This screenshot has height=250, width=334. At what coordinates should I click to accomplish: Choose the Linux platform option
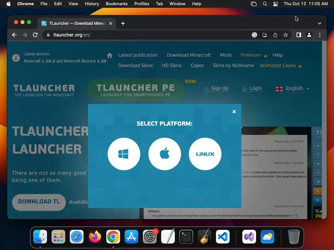205,154
